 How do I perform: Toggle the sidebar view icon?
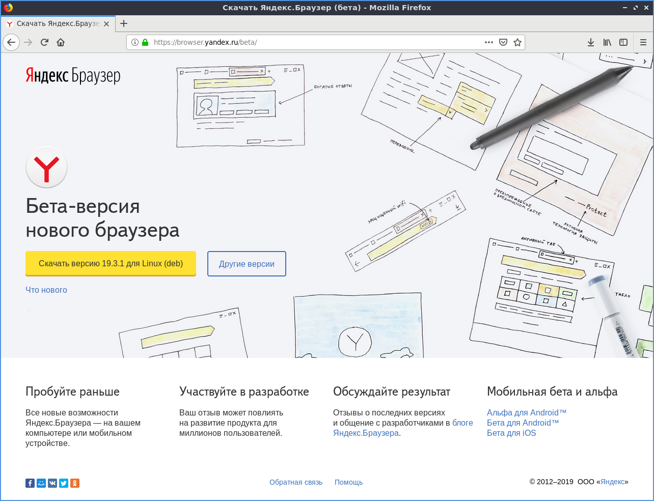coord(623,42)
